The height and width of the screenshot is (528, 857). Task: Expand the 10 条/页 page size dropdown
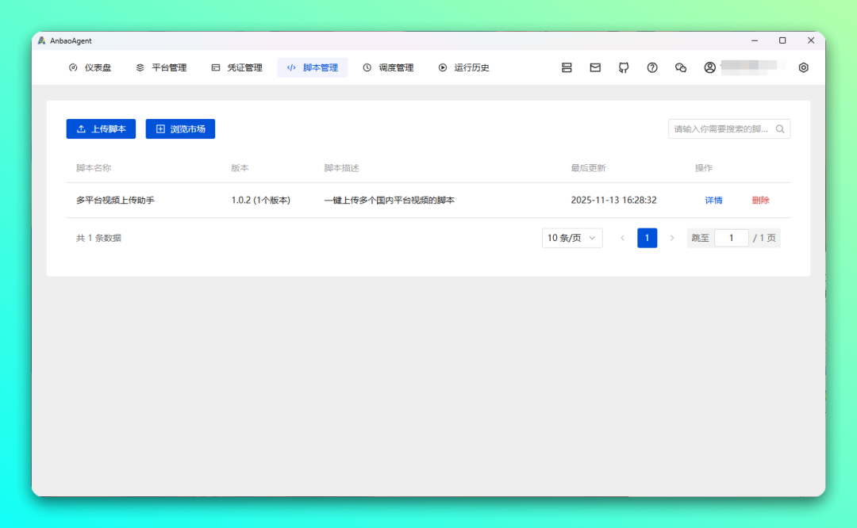[572, 238]
